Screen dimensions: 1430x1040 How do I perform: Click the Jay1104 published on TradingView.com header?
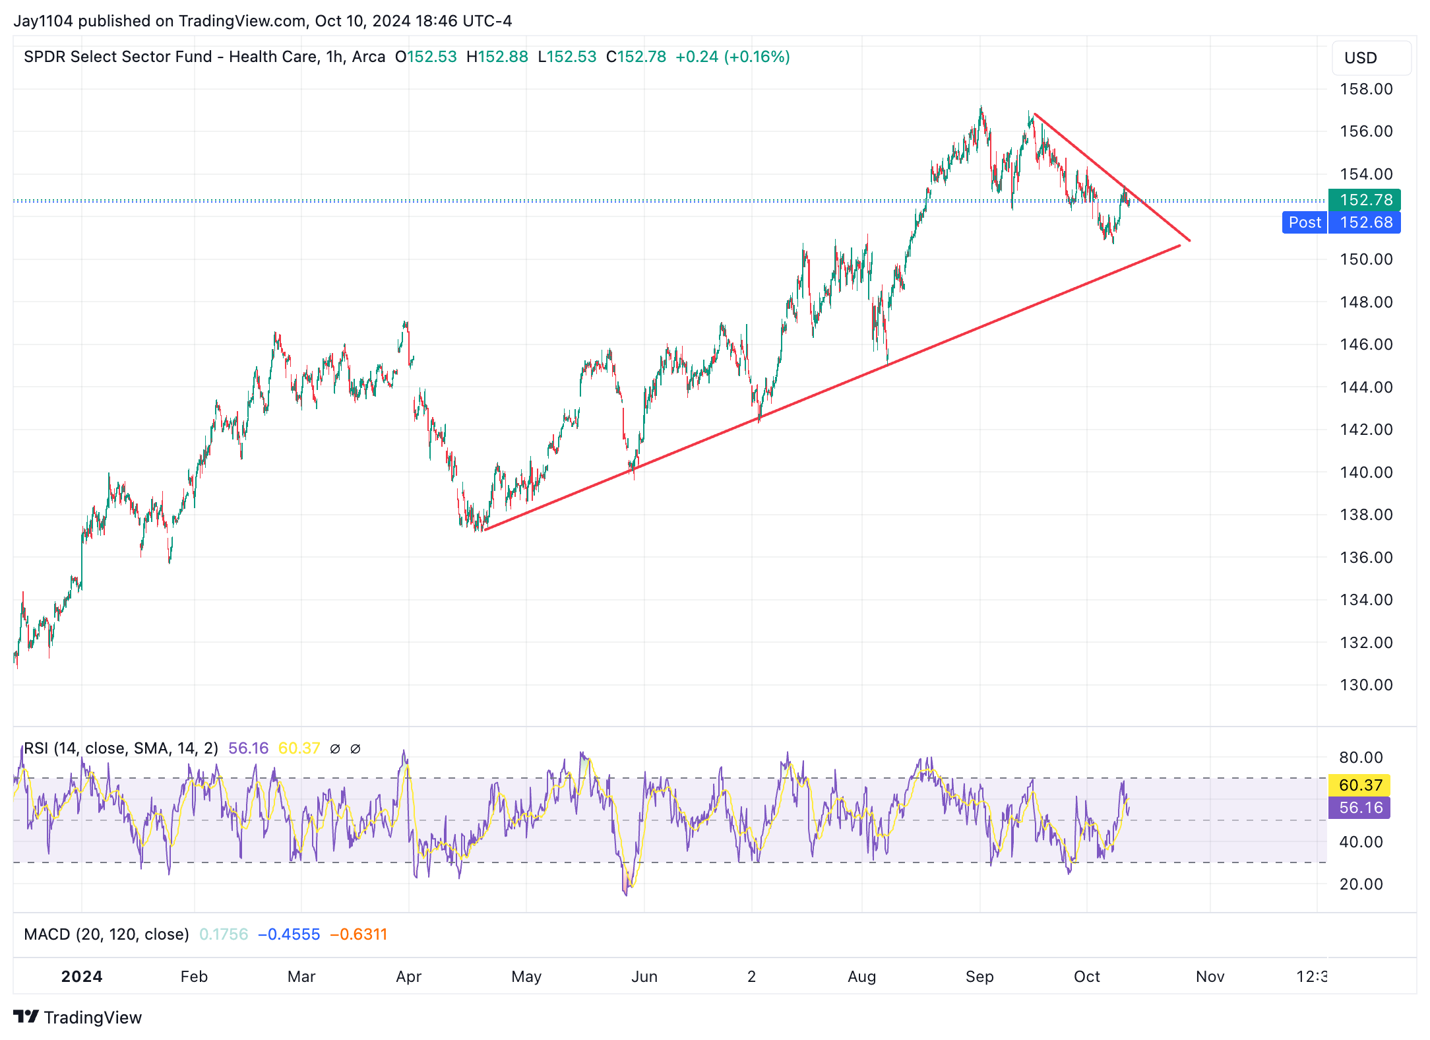[x=263, y=21]
